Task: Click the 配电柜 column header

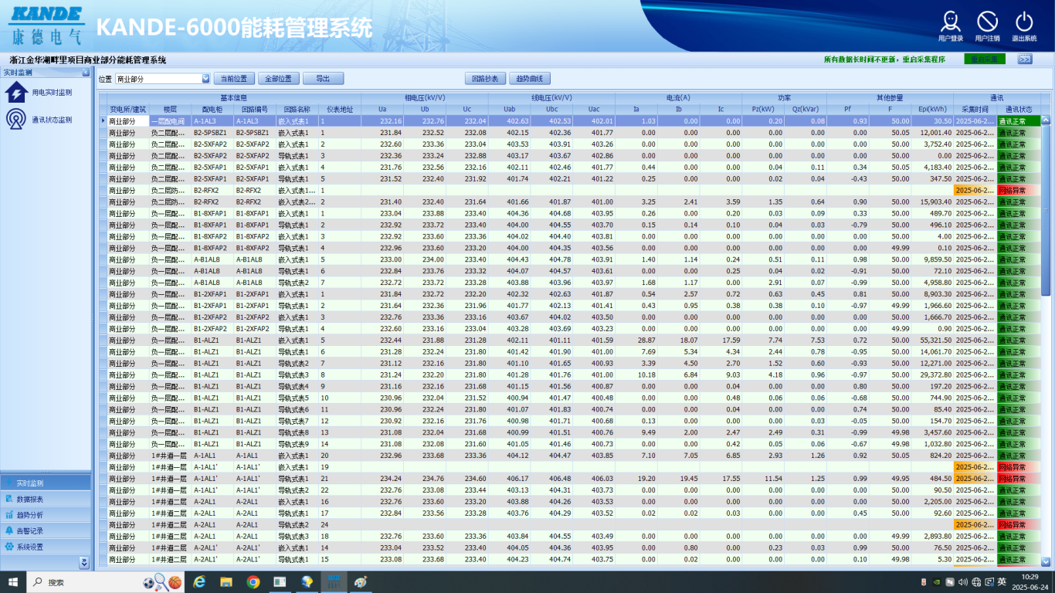Action: (212, 110)
